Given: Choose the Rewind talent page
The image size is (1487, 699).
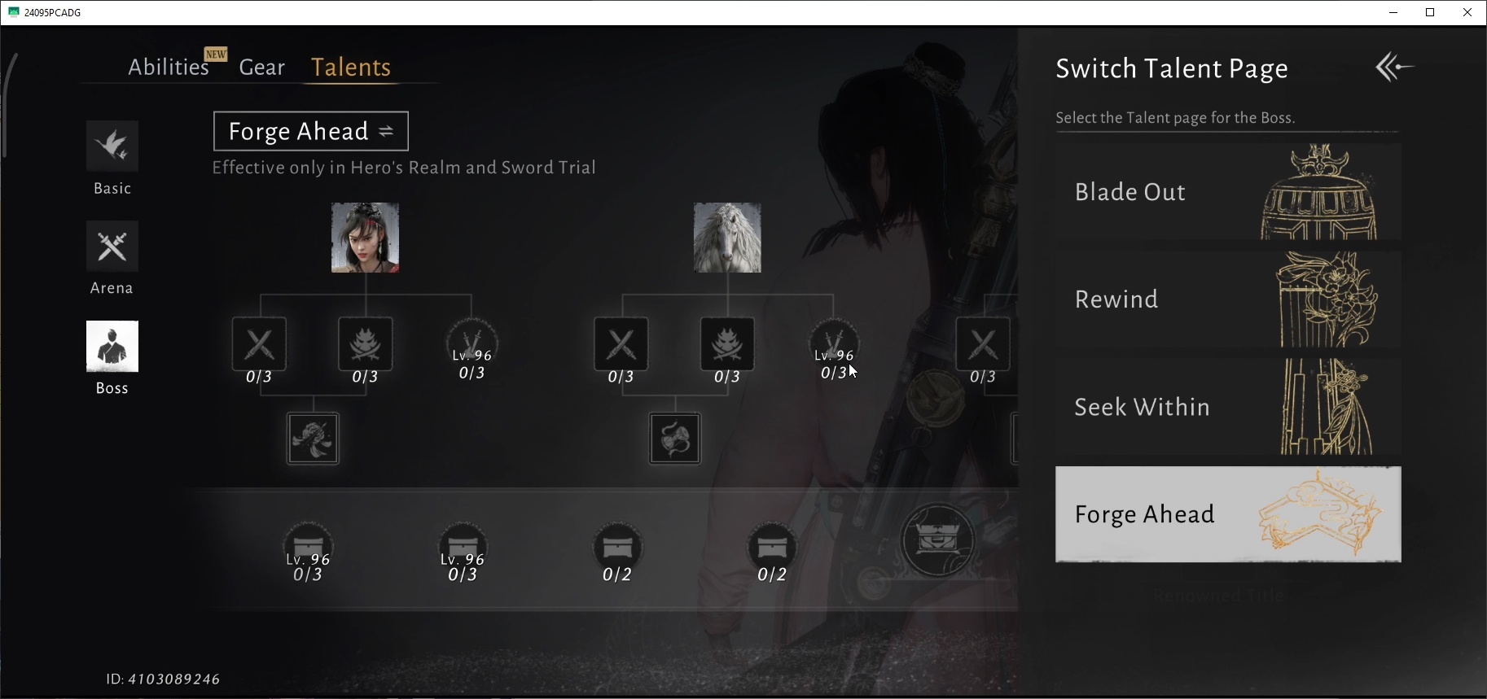Looking at the screenshot, I should (x=1228, y=299).
